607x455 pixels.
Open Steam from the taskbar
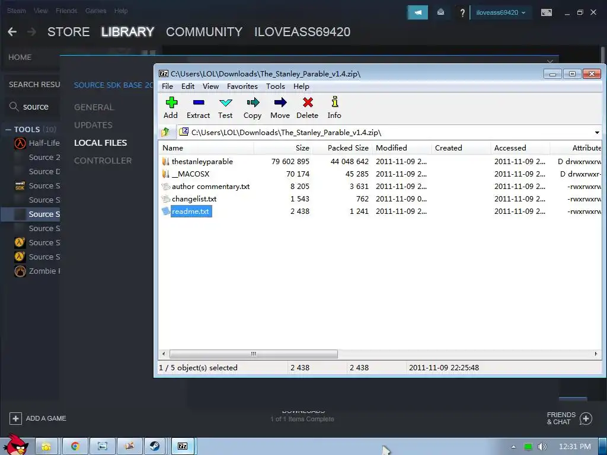point(155,446)
